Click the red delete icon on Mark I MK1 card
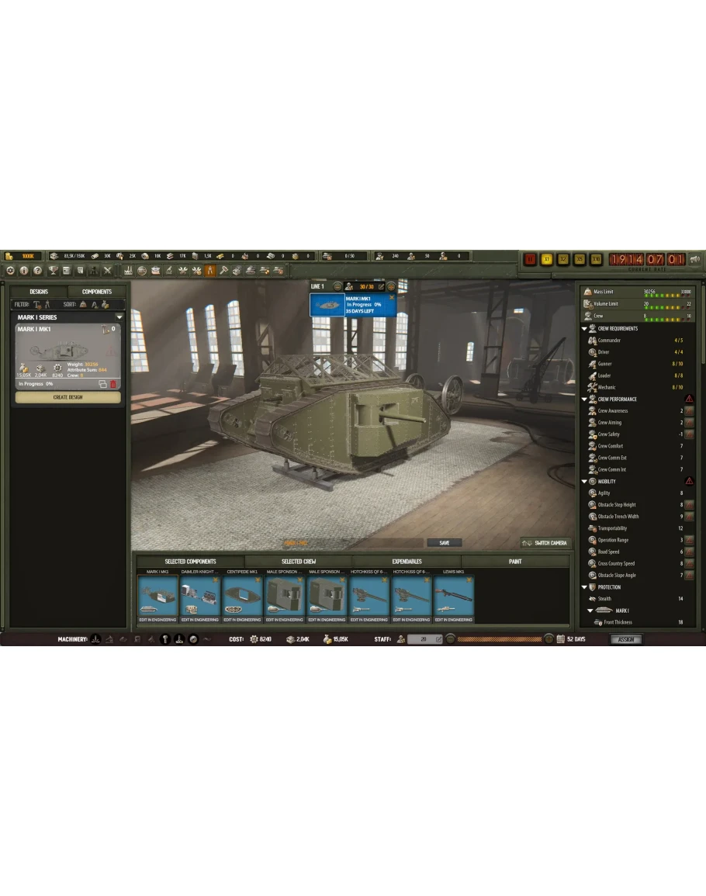This screenshot has height=896, width=706. pyautogui.click(x=113, y=383)
